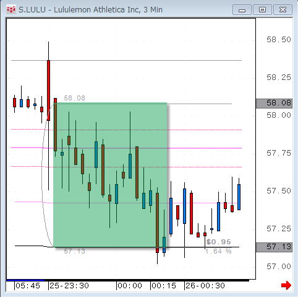The width and height of the screenshot is (298, 297).
Task: Click the S.LULU Lululemon Athletica title text
Action: coord(91,10)
